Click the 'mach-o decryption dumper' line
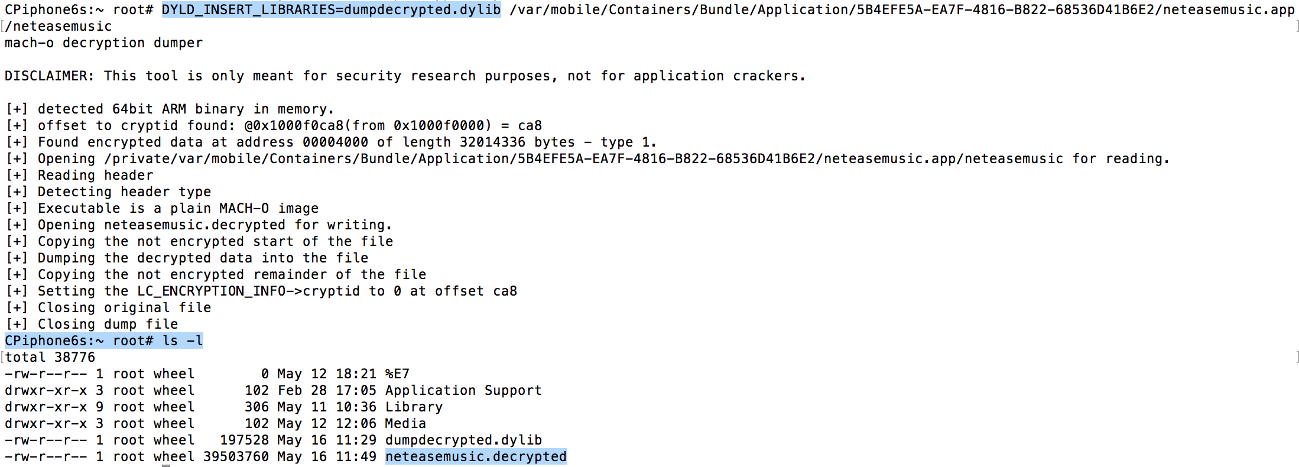This screenshot has height=467, width=1299. tap(103, 43)
